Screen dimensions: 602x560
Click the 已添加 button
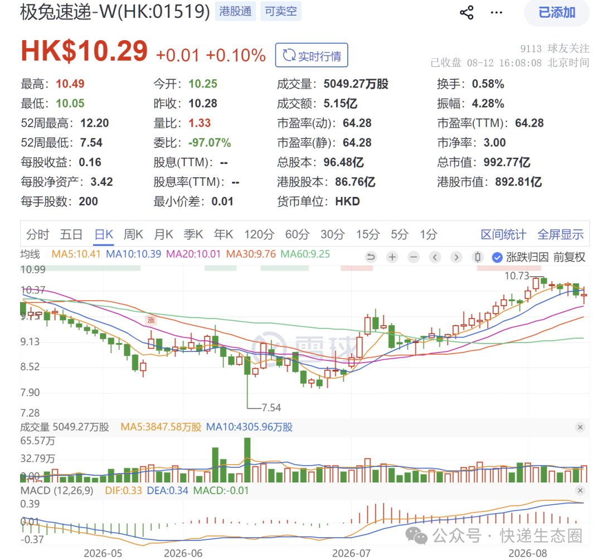[x=557, y=13]
